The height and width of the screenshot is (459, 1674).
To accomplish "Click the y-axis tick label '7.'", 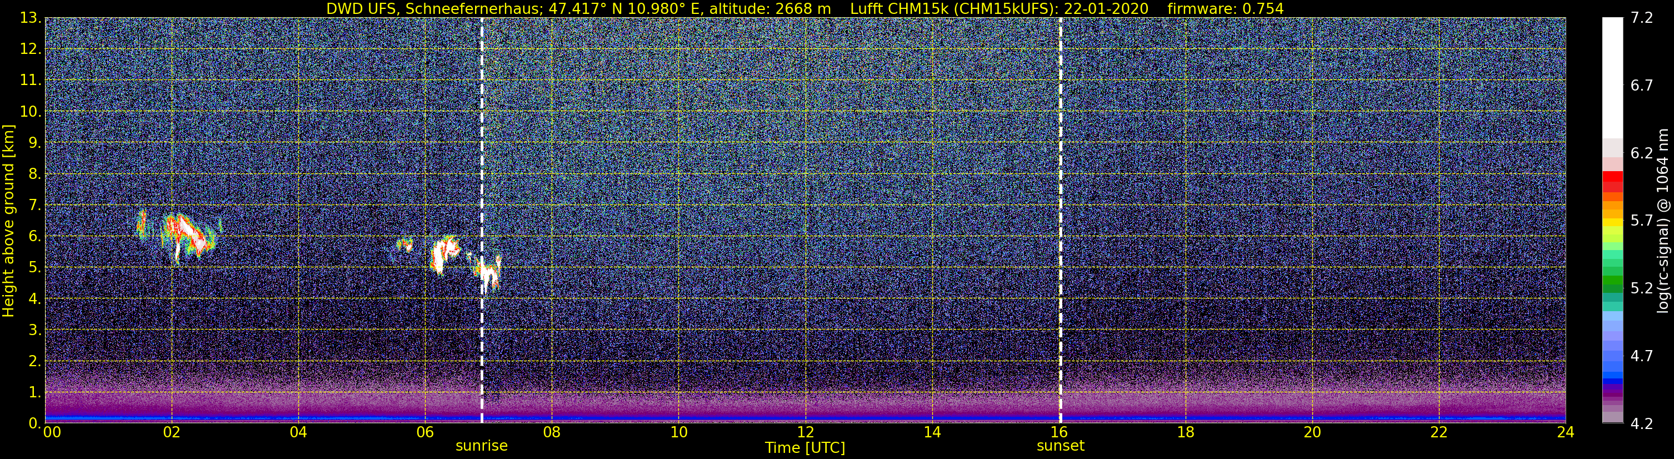I will 34,206.
